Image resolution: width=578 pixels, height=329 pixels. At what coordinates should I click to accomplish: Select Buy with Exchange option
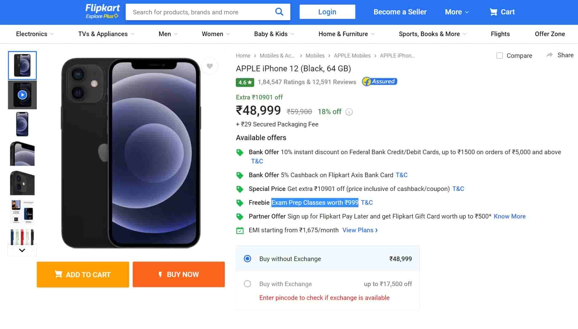(x=247, y=284)
